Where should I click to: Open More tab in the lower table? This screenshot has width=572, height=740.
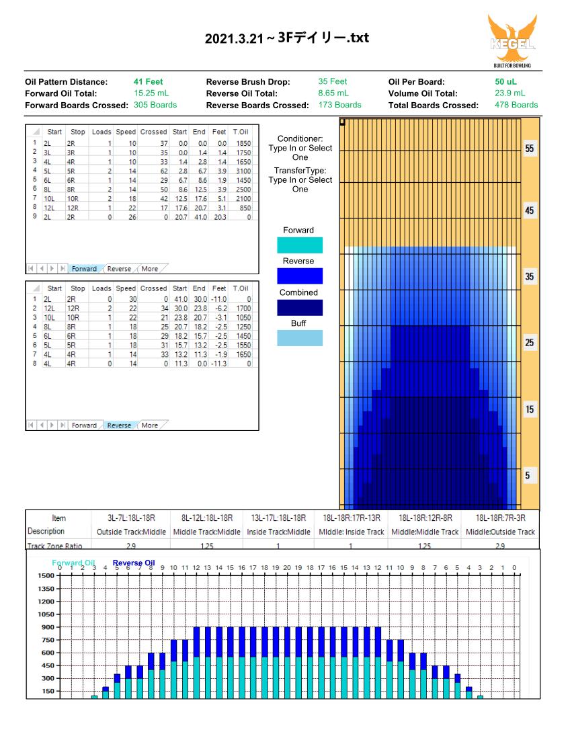click(x=150, y=425)
